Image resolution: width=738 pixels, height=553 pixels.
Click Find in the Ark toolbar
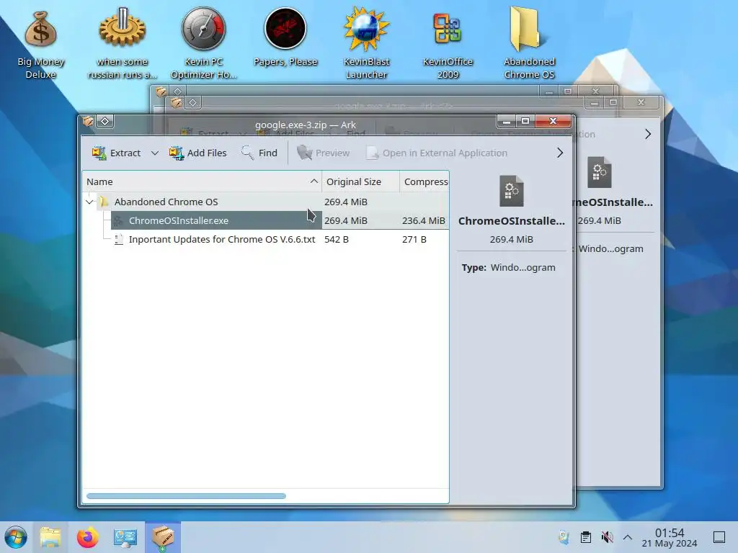(x=259, y=153)
